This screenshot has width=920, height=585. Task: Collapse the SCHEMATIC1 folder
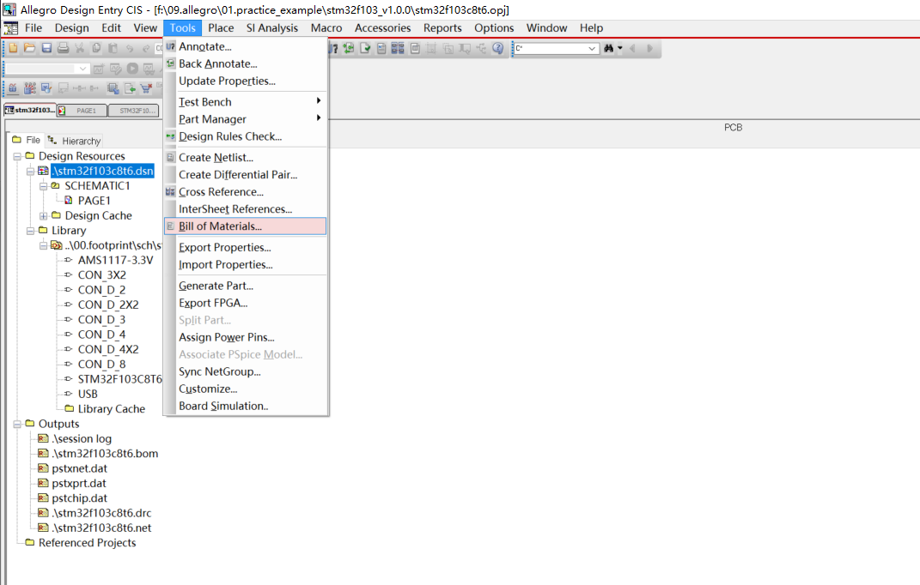[x=43, y=186]
